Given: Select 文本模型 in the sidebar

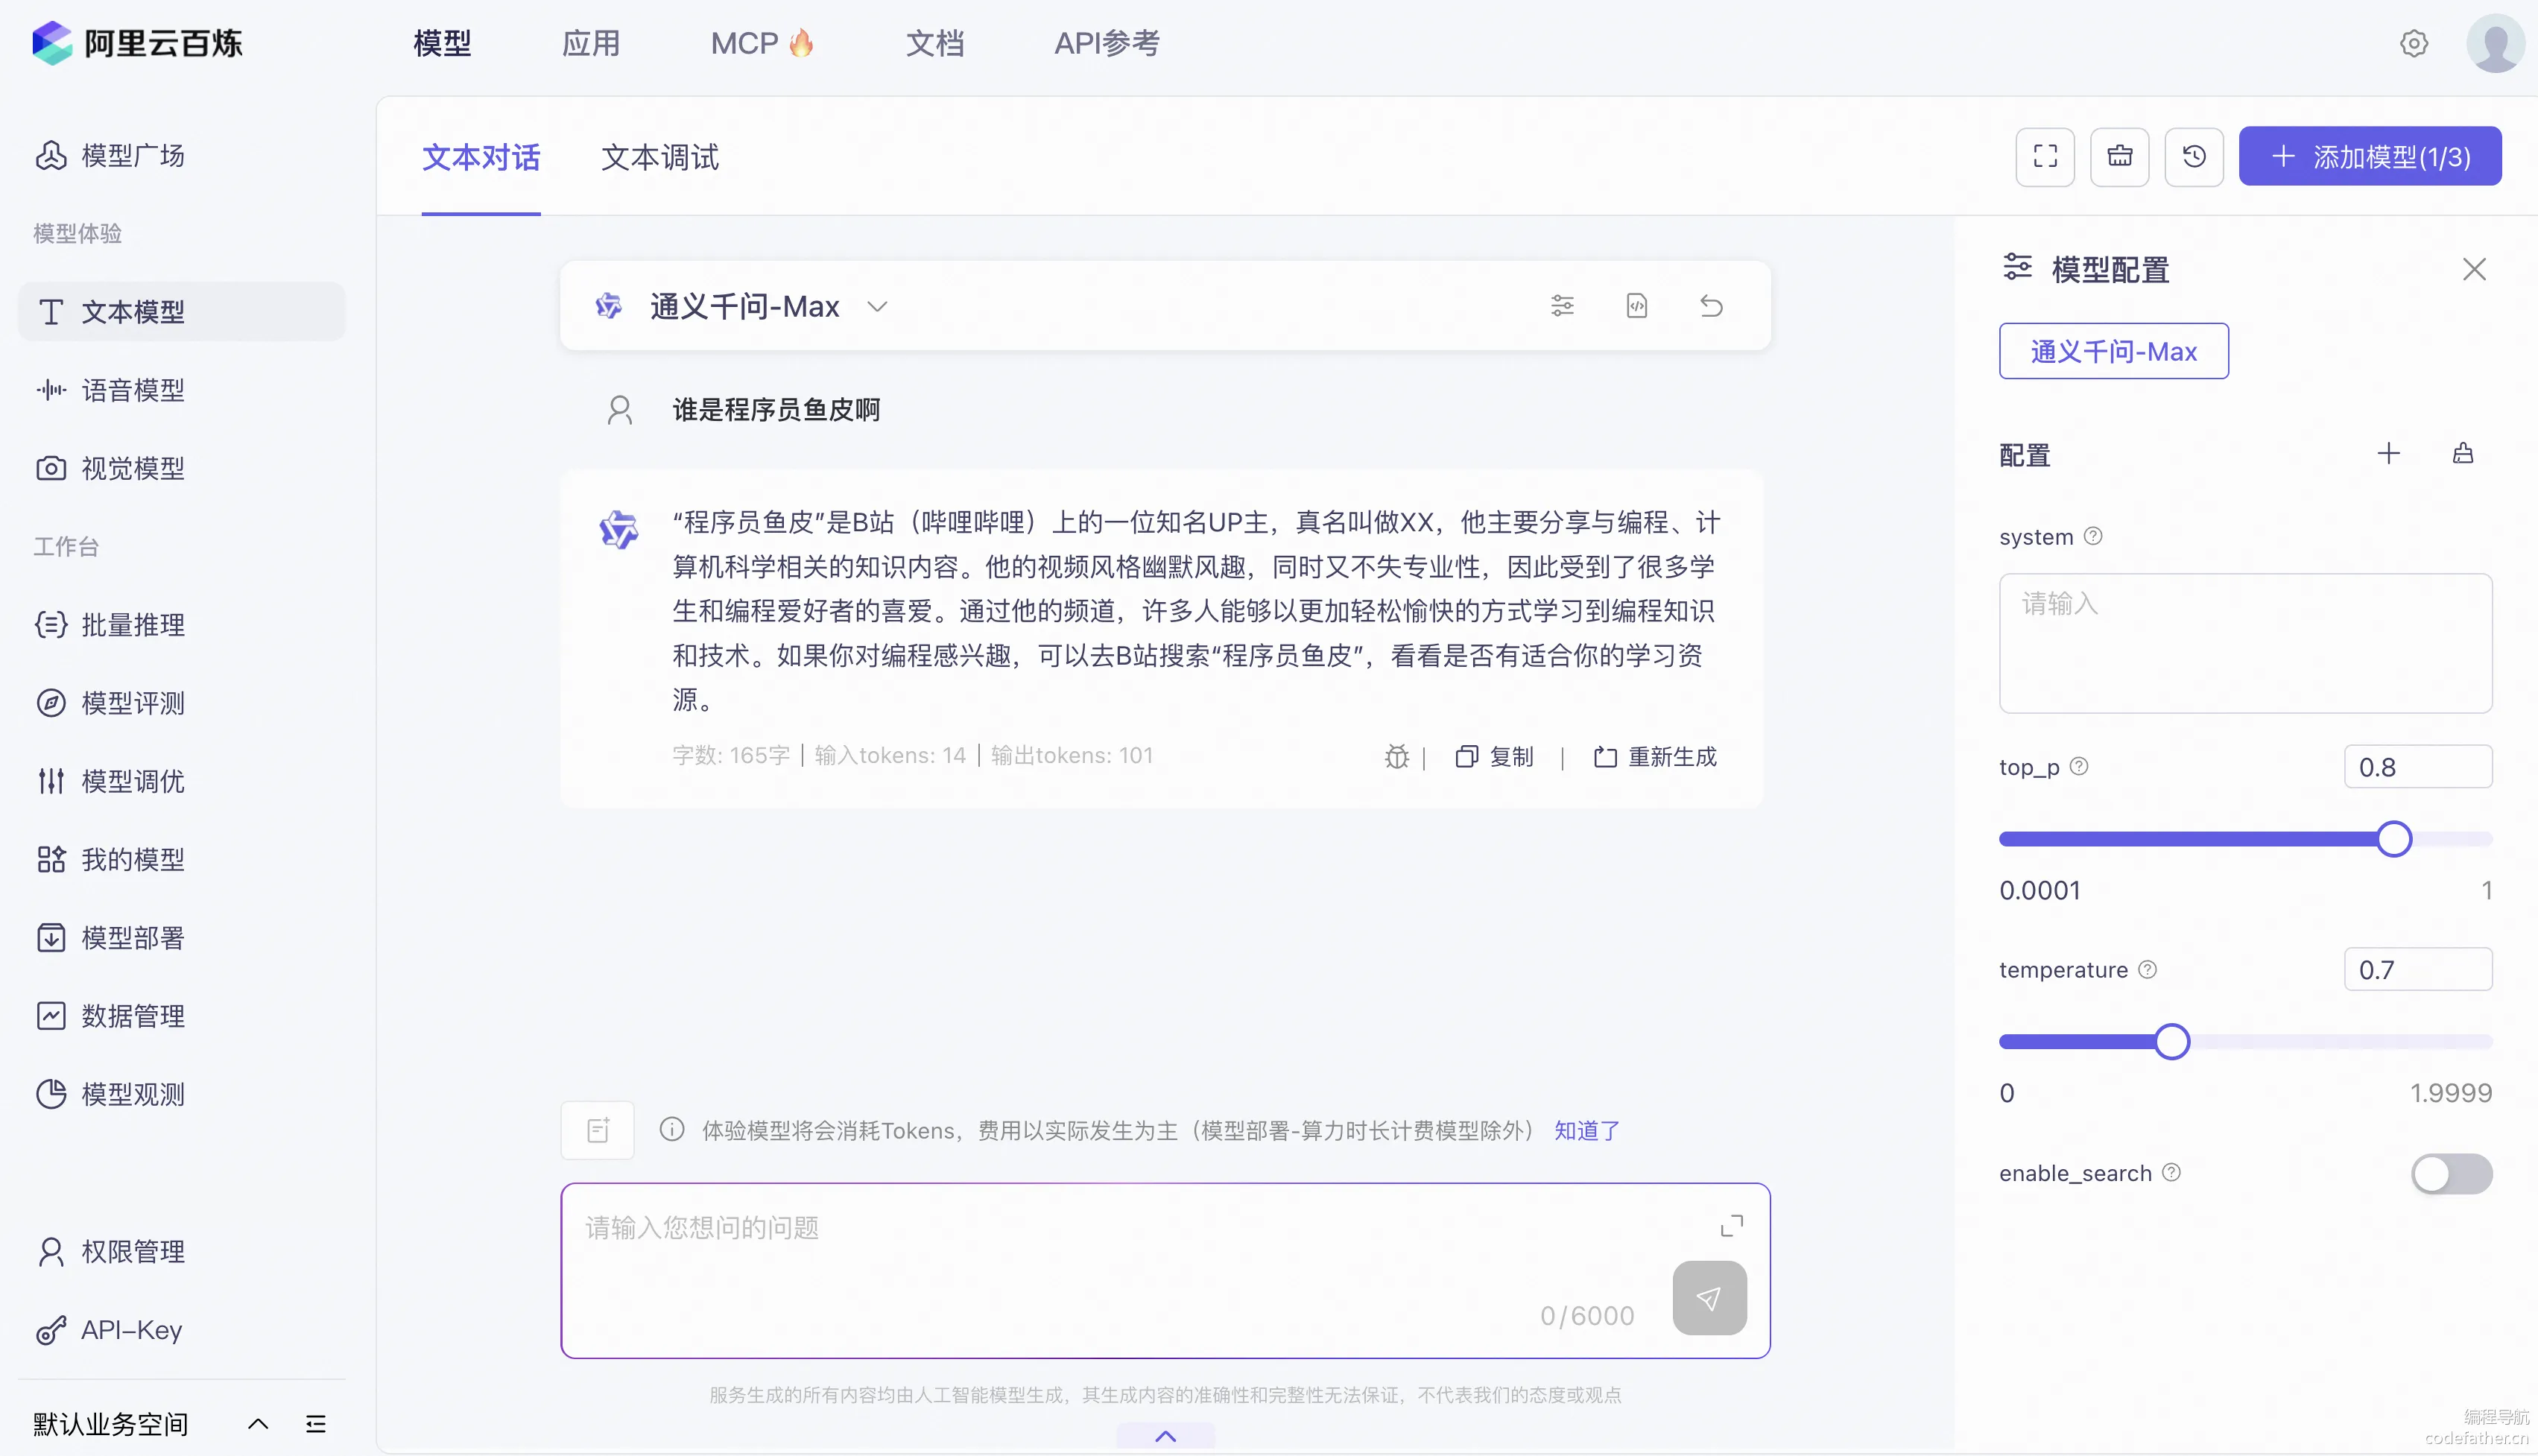Looking at the screenshot, I should [182, 312].
